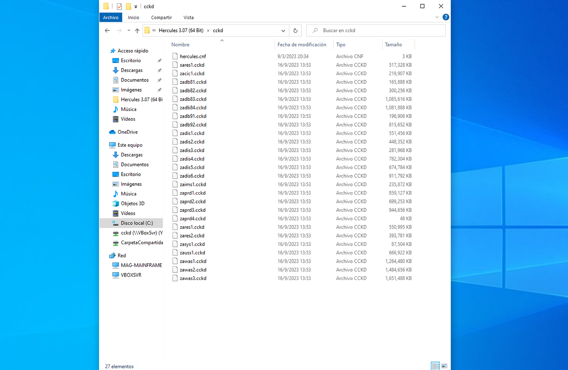The height and width of the screenshot is (370, 568).
Task: Select Disco local (C:) in sidebar
Action: [137, 223]
